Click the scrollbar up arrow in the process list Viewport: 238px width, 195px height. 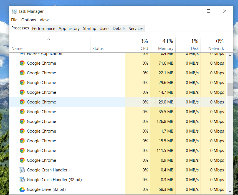point(230,56)
